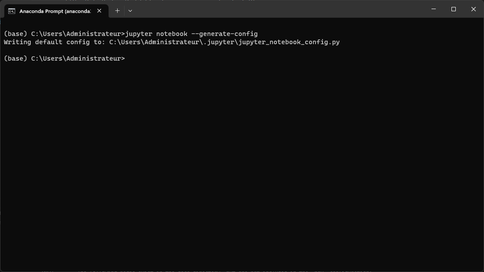
Task: Minimize the terminal window
Action: pos(433,9)
